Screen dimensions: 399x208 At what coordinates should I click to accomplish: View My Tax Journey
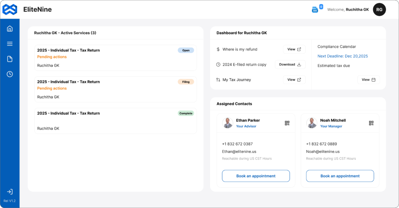click(294, 80)
